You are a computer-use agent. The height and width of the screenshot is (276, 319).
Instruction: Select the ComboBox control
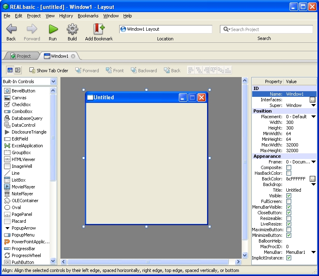pos(18,111)
